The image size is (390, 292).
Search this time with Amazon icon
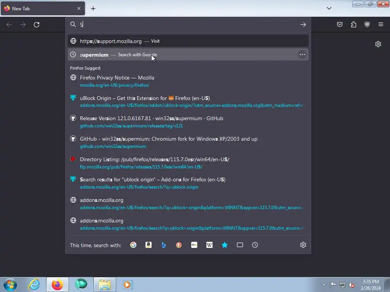[x=149, y=245]
